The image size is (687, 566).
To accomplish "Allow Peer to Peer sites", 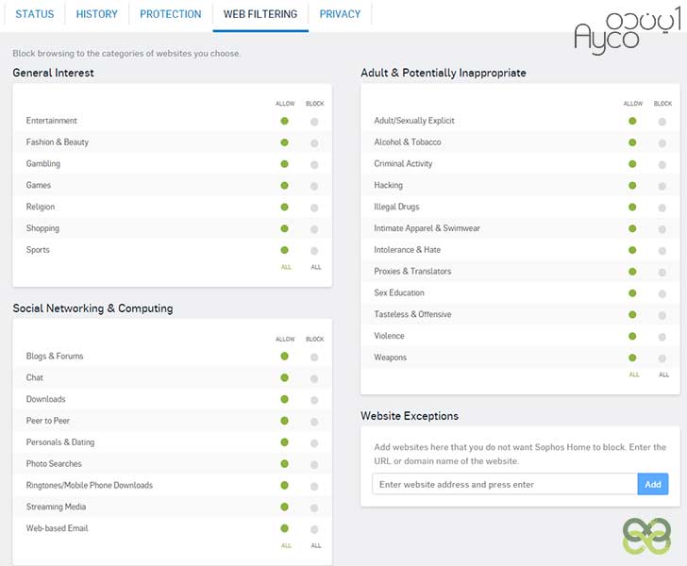I will point(284,421).
